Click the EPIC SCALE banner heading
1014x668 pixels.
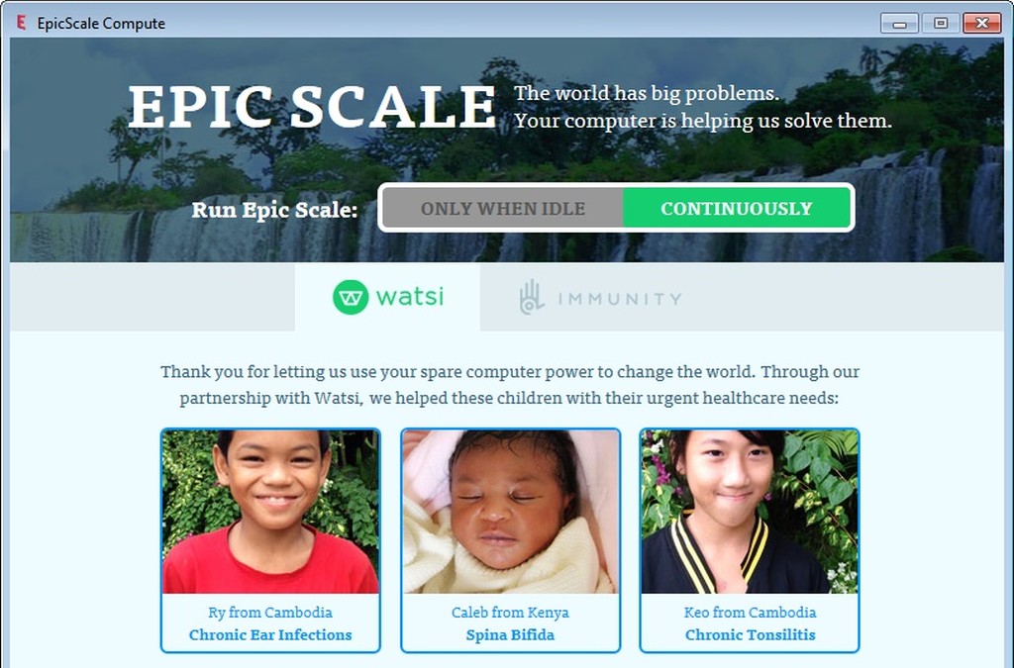click(312, 107)
